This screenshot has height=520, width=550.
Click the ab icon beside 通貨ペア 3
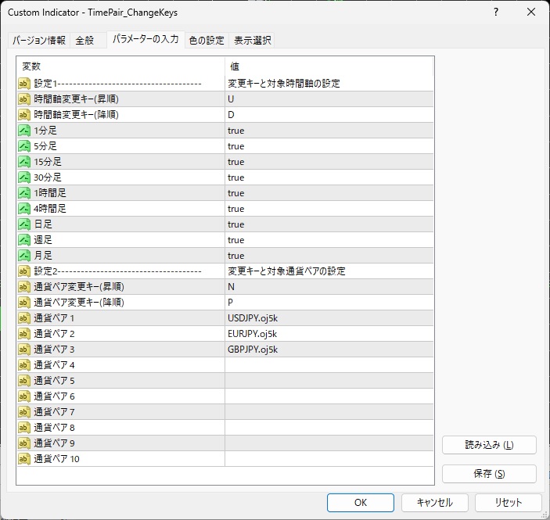point(24,350)
